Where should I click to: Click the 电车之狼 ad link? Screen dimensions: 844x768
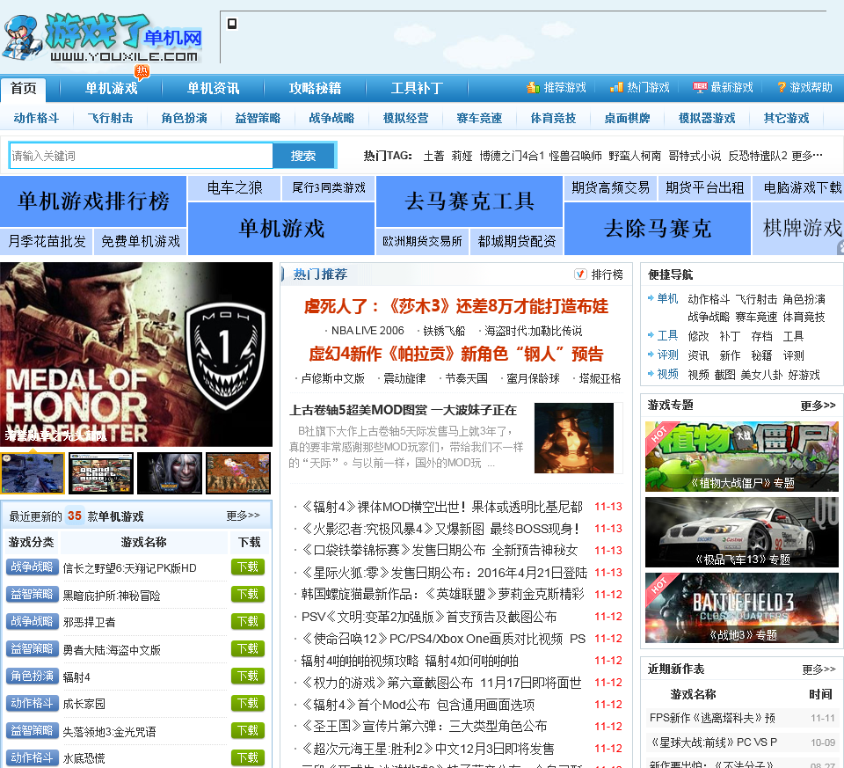coord(235,188)
